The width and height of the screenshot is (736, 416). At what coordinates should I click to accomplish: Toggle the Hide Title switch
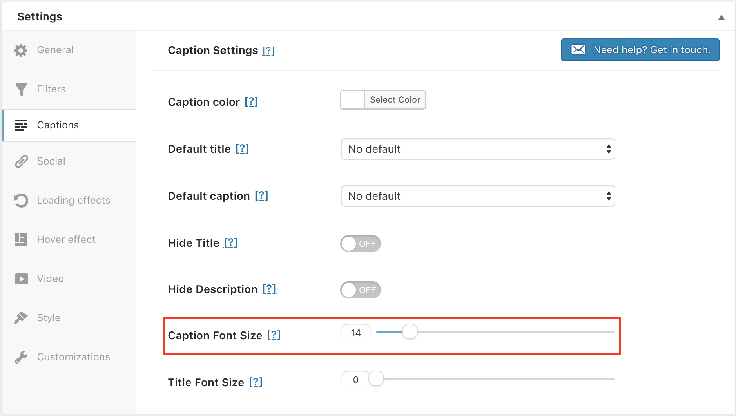(360, 244)
